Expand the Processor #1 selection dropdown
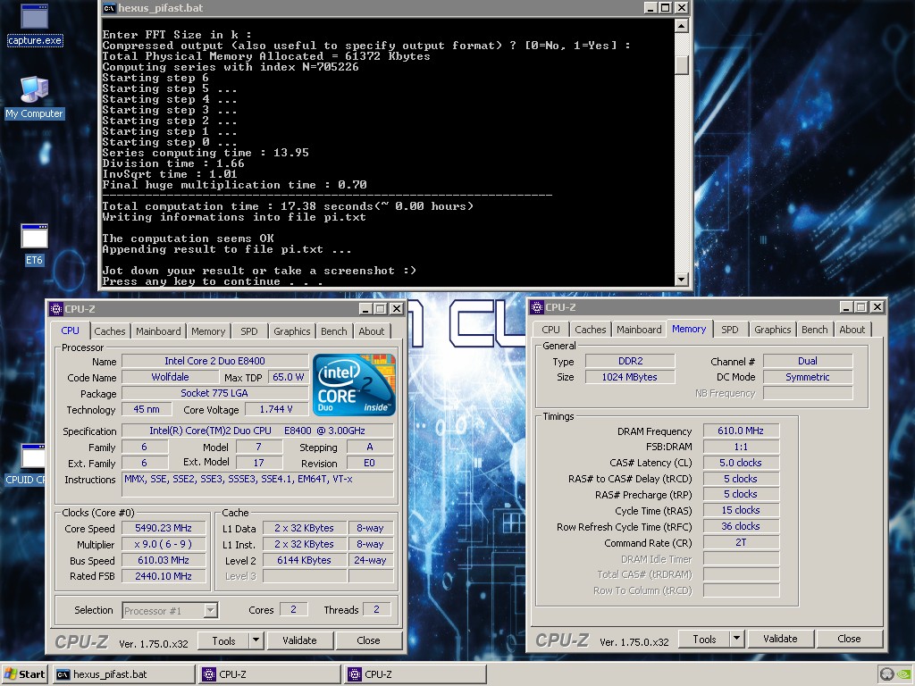 211,611
